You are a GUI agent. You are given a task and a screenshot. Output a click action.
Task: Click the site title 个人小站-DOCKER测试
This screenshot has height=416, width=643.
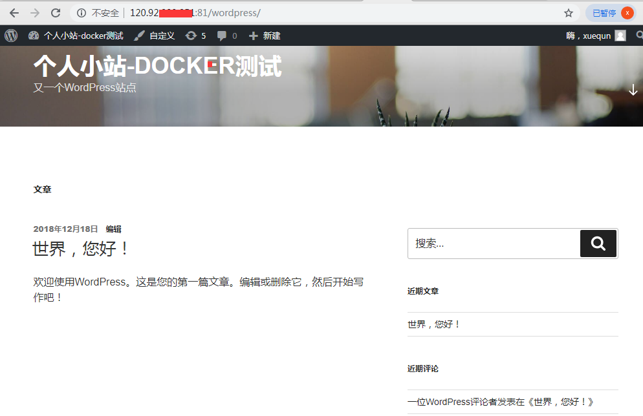coord(157,66)
